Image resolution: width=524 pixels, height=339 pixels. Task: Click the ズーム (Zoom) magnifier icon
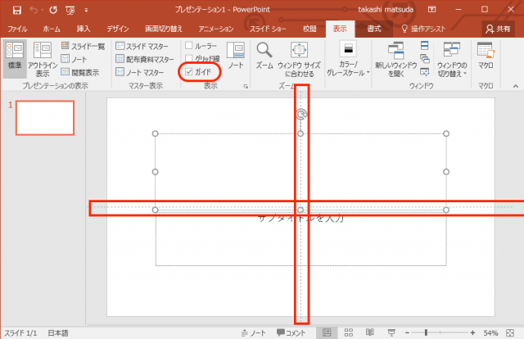[x=264, y=51]
